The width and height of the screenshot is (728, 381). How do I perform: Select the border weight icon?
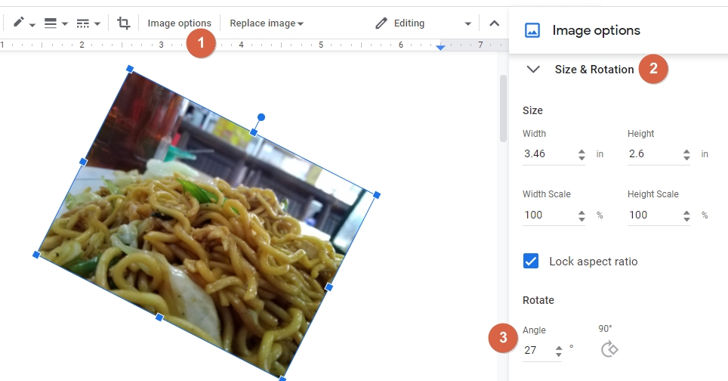(x=50, y=23)
